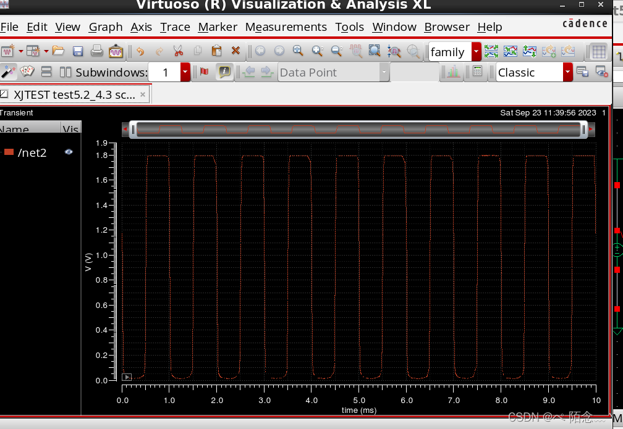
Task: Click the zoom in magnifier icon
Action: [x=317, y=51]
